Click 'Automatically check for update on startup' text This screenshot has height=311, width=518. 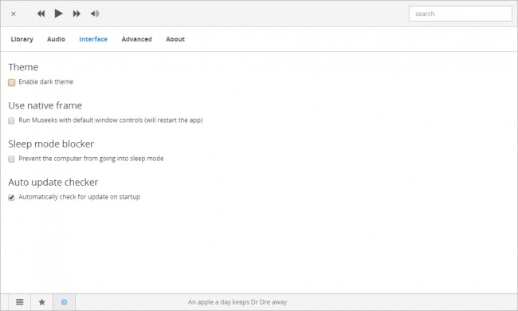79,197
